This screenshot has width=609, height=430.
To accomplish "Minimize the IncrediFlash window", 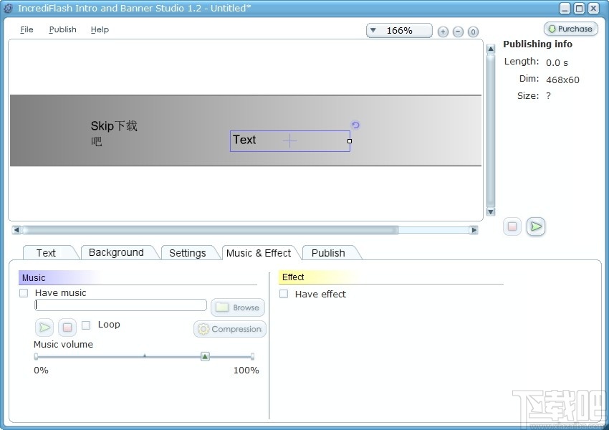I will (x=565, y=8).
